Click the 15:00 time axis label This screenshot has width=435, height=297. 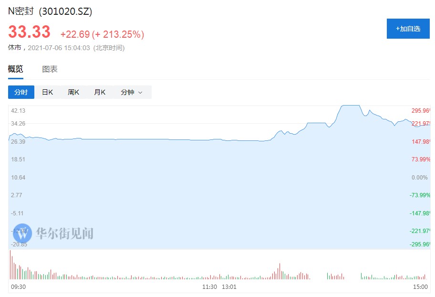(420, 287)
